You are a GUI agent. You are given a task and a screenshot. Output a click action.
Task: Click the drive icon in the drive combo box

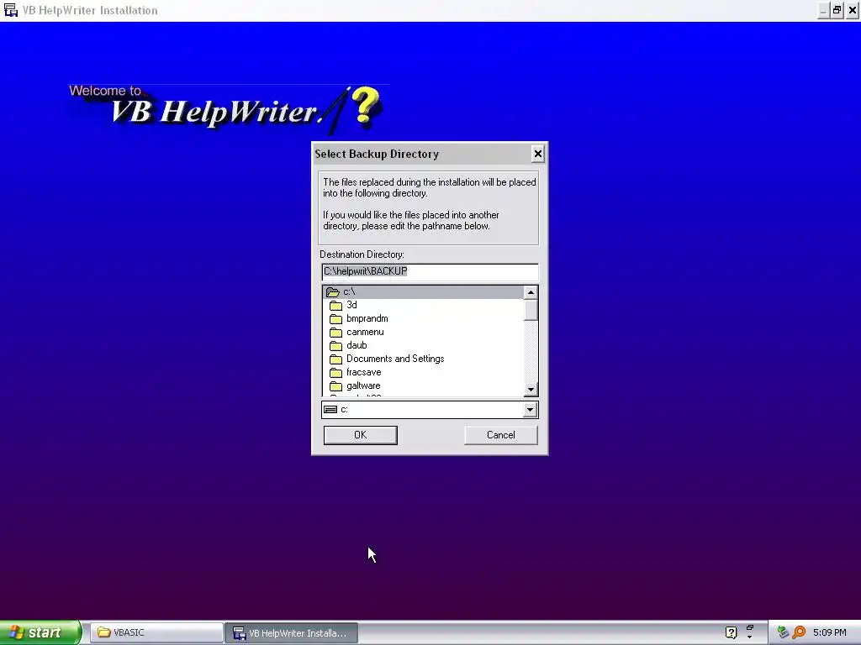330,410
